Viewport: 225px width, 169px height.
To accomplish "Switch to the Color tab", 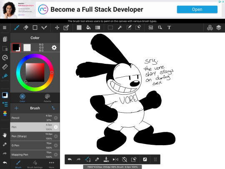I will pyautogui.click(x=22, y=98).
